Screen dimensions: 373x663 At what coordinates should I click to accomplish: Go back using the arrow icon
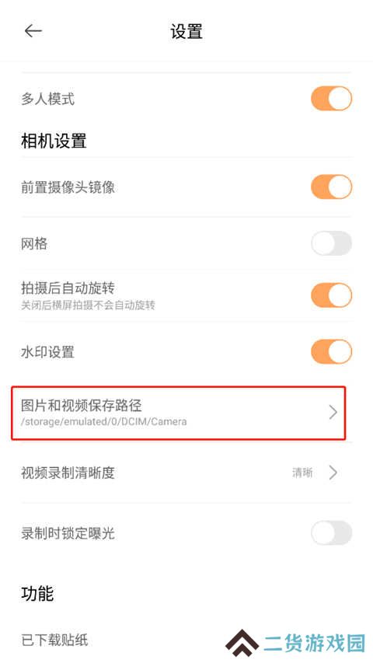(33, 31)
